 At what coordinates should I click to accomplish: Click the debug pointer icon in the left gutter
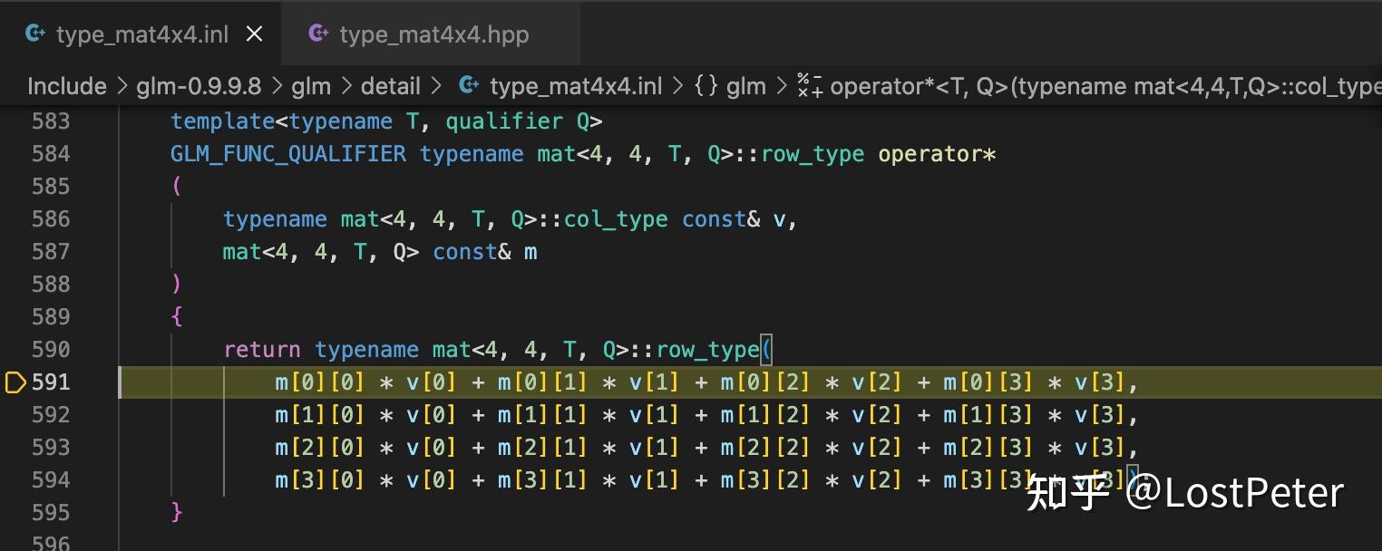[x=15, y=382]
